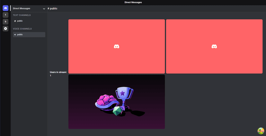Viewport: 266px width, 136px height.
Task: Click the "# public" channel title header
Action: (x=52, y=8)
